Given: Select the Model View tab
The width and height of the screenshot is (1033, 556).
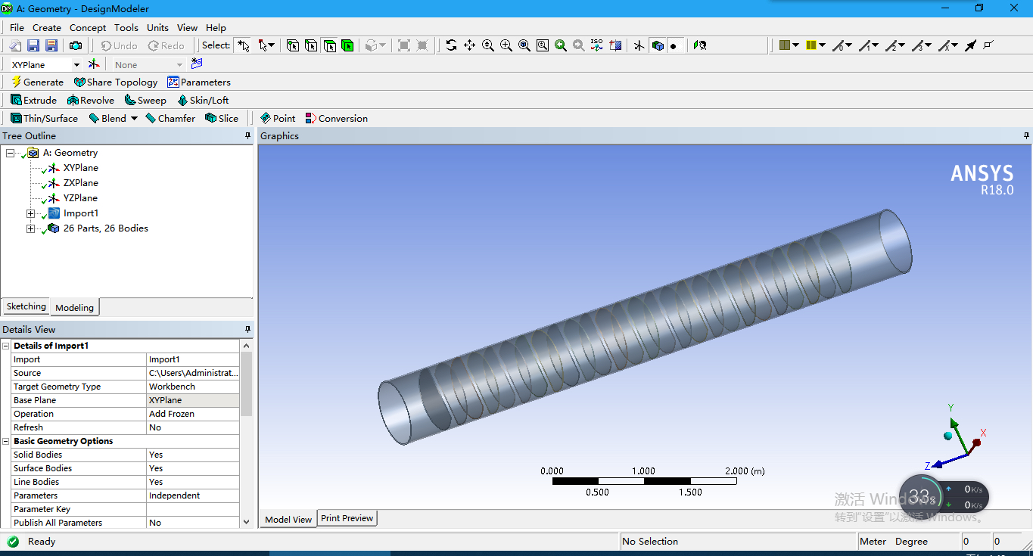Looking at the screenshot, I should 288,519.
